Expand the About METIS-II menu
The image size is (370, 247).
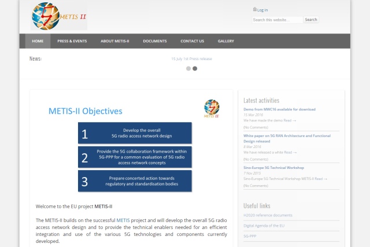pos(114,41)
